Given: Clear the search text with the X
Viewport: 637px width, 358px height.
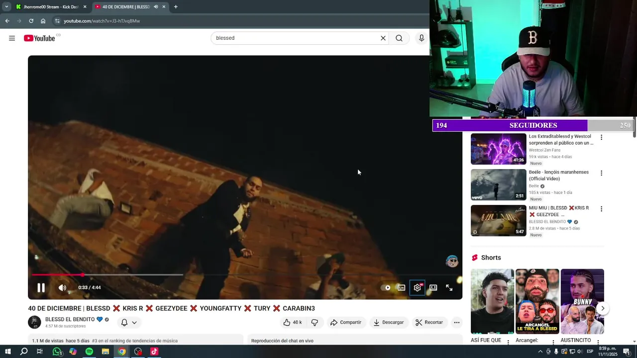Looking at the screenshot, I should click(383, 38).
